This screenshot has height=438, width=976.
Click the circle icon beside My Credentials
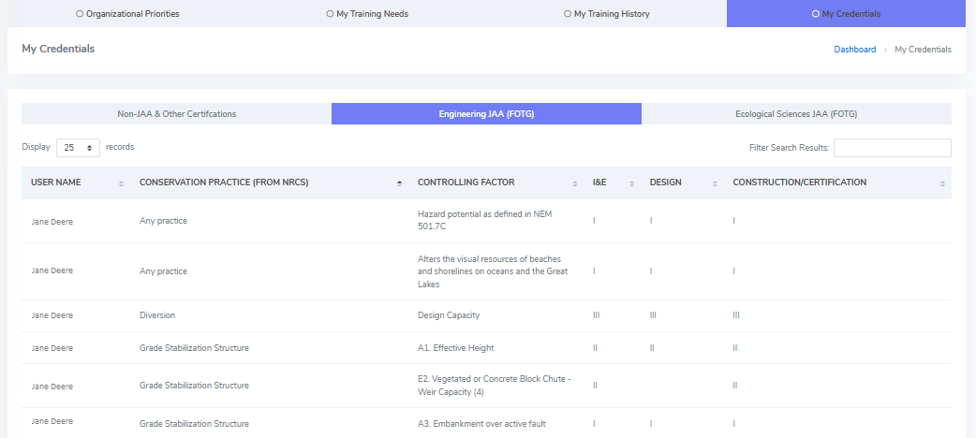tap(815, 14)
